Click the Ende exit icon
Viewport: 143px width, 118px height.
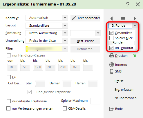(111, 109)
